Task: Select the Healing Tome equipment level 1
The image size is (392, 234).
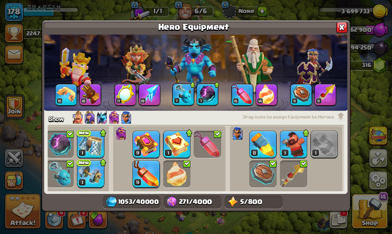Action: click(x=177, y=144)
